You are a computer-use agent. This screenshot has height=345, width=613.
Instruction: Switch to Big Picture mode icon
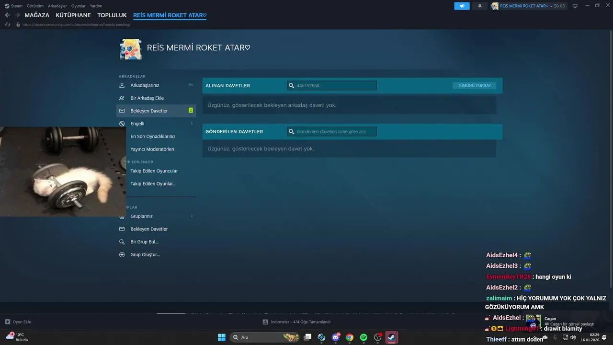click(x=575, y=6)
